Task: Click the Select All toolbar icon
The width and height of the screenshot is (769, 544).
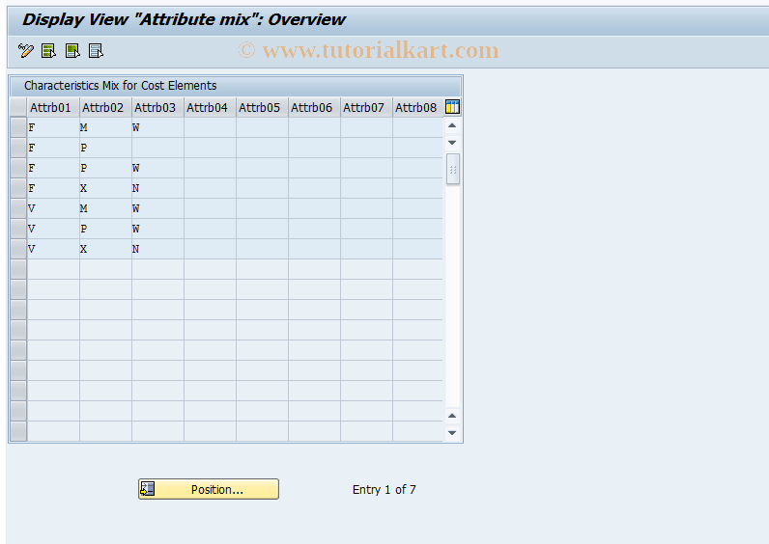Action: click(x=48, y=50)
